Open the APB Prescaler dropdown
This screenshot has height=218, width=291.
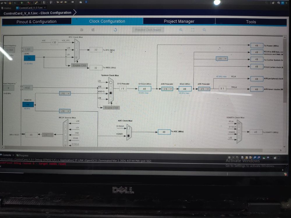coord(204,89)
